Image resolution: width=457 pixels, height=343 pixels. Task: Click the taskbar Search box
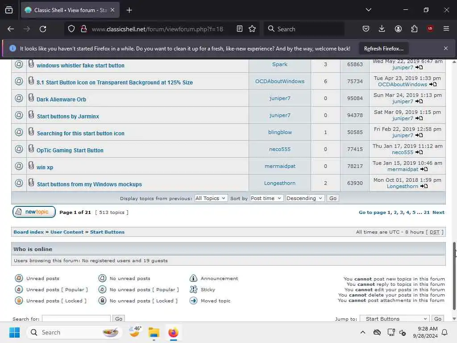[x=74, y=332]
